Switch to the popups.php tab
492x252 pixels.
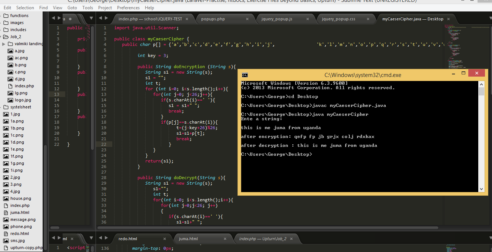[213, 19]
